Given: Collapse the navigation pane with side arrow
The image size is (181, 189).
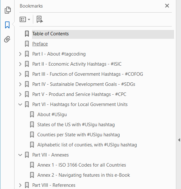Looking at the screenshot, I should 179,140.
